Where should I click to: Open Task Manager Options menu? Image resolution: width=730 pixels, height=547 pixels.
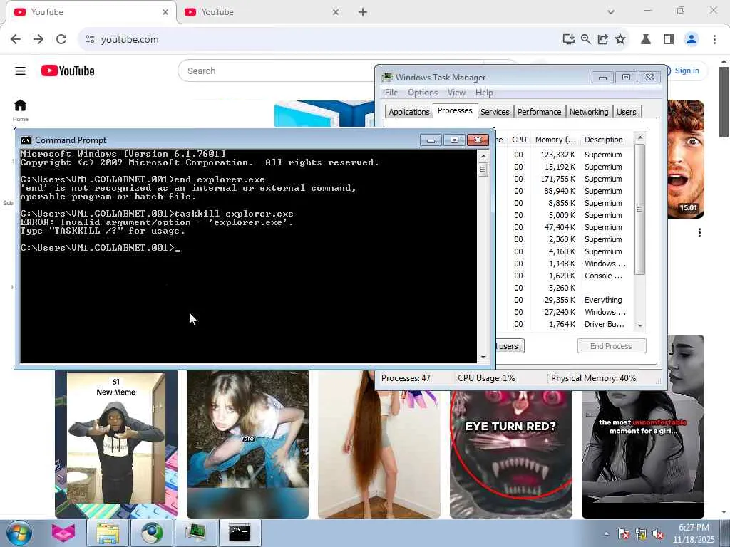point(423,93)
